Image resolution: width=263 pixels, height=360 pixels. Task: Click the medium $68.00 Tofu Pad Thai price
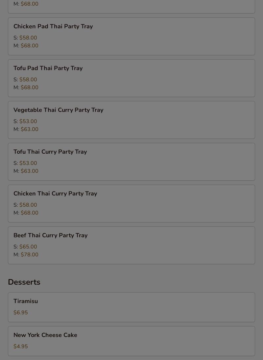pos(29,88)
